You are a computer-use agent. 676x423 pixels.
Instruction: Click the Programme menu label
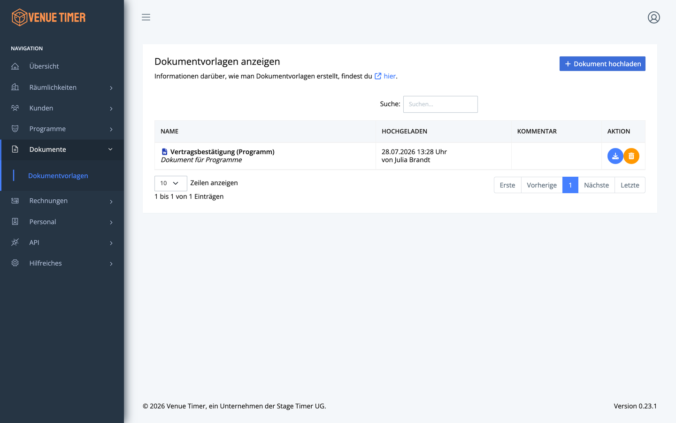47,129
